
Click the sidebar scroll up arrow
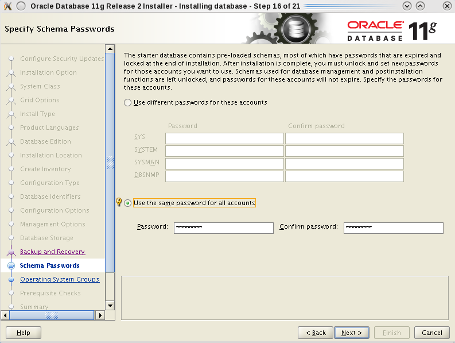[x=110, y=49]
